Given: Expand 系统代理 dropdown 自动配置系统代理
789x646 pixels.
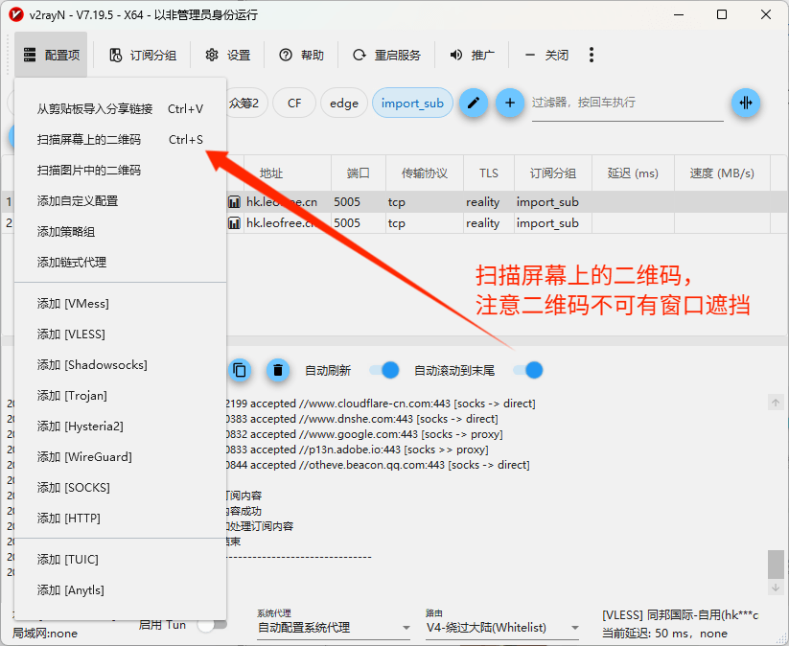Looking at the screenshot, I should (334, 628).
